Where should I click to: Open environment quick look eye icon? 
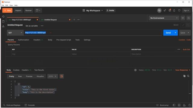point(183,18)
